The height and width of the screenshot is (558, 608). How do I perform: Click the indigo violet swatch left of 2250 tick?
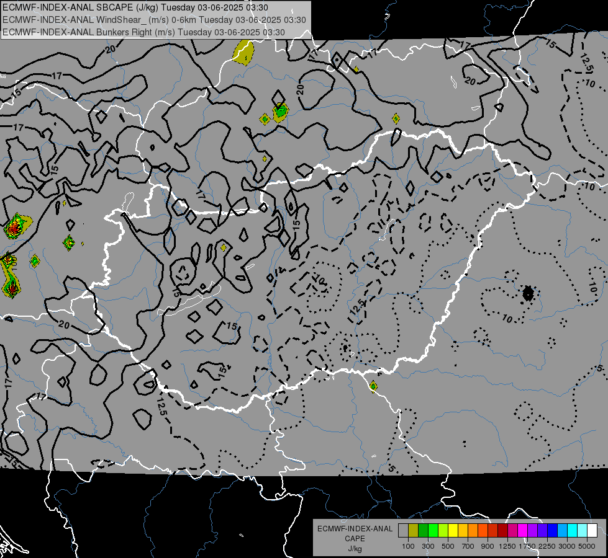(x=542, y=531)
